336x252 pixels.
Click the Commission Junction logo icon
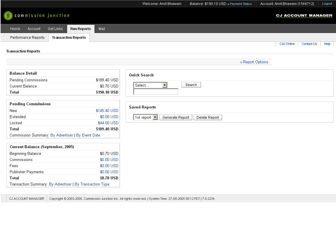(x=8, y=16)
